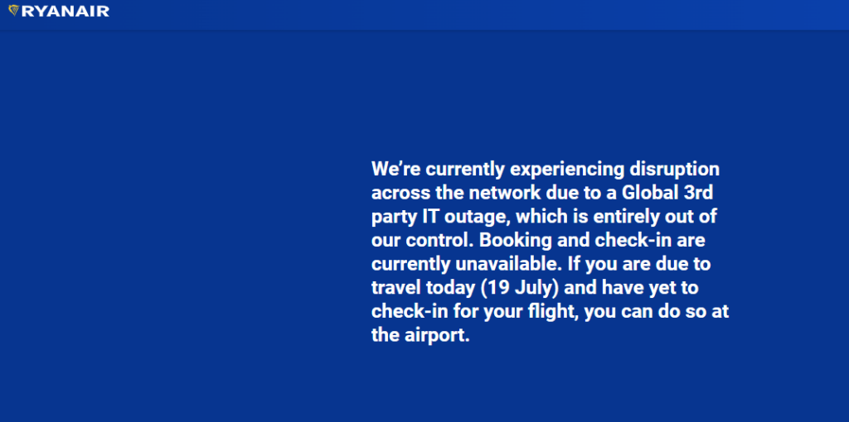Click the words "travel today"
This screenshot has height=422, width=849.
pyautogui.click(x=424, y=289)
